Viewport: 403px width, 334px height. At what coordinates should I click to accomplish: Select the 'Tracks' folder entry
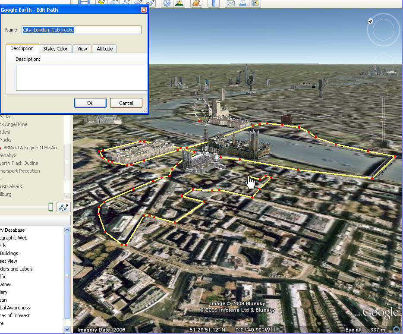click(x=6, y=140)
